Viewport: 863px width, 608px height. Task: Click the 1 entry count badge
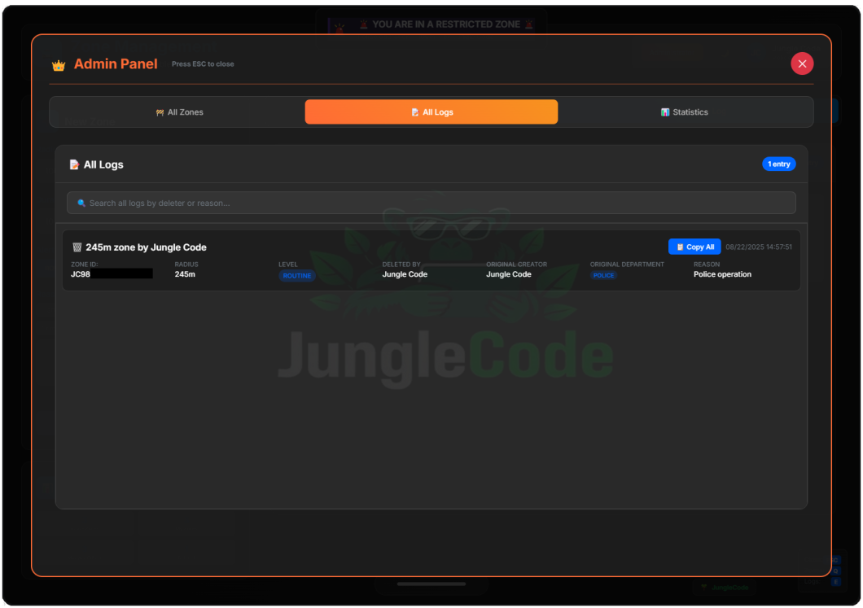tap(778, 164)
